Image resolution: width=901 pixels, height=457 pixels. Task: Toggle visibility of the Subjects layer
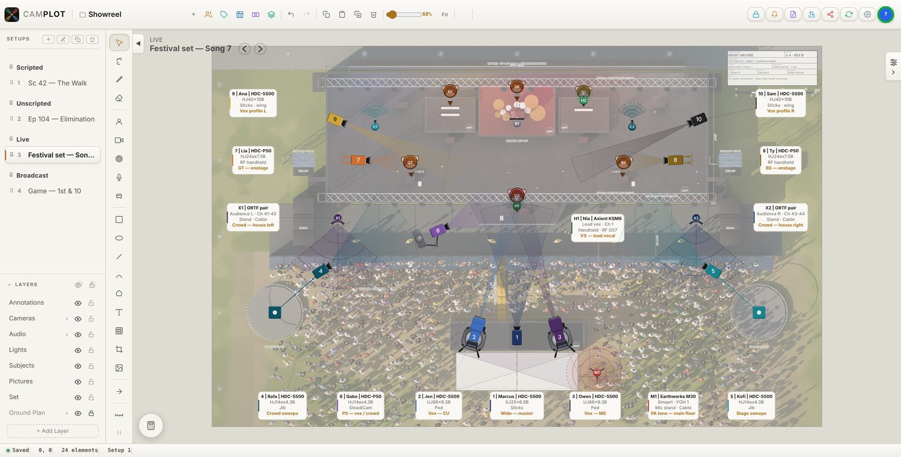[78, 366]
